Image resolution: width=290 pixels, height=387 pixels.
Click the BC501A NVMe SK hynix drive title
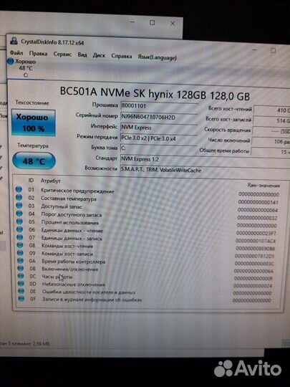[x=155, y=94]
